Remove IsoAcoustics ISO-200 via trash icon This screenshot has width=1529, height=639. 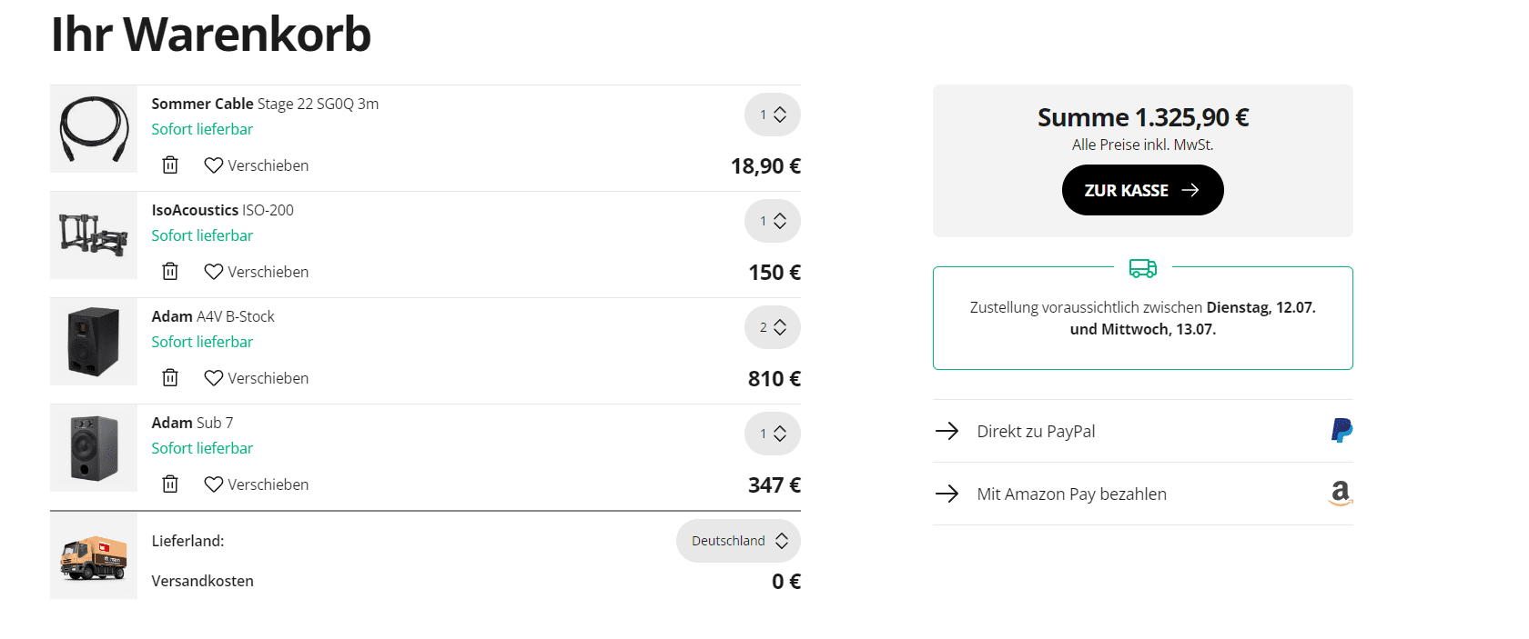click(170, 272)
